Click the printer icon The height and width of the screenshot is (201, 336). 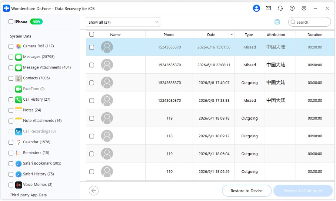coord(277,22)
